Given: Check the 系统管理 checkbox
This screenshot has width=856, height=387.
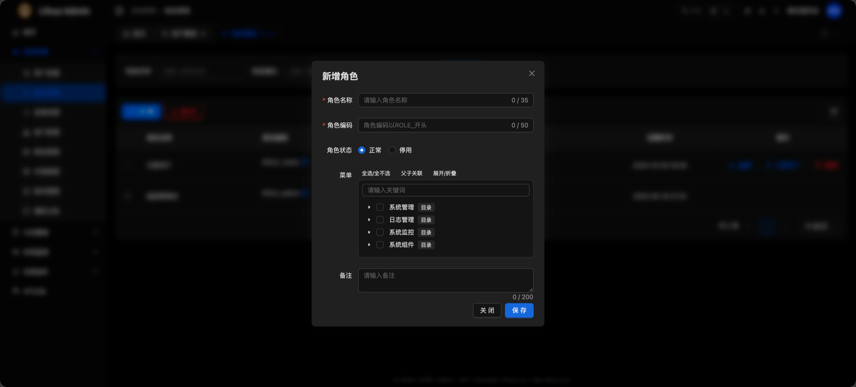Looking at the screenshot, I should pyautogui.click(x=380, y=207).
